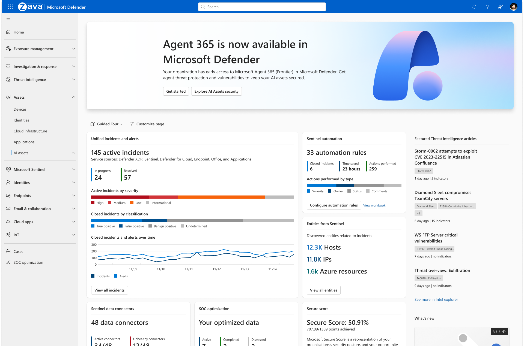The width and height of the screenshot is (524, 346).
Task: Open WS FTP Server critical vulnerabilities article
Action: coord(436,238)
